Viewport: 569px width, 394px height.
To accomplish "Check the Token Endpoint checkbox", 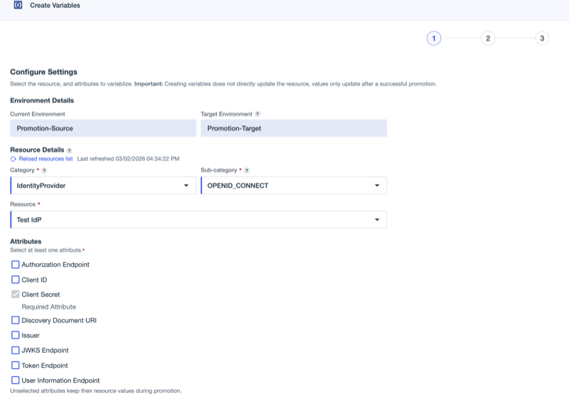I will 15,366.
